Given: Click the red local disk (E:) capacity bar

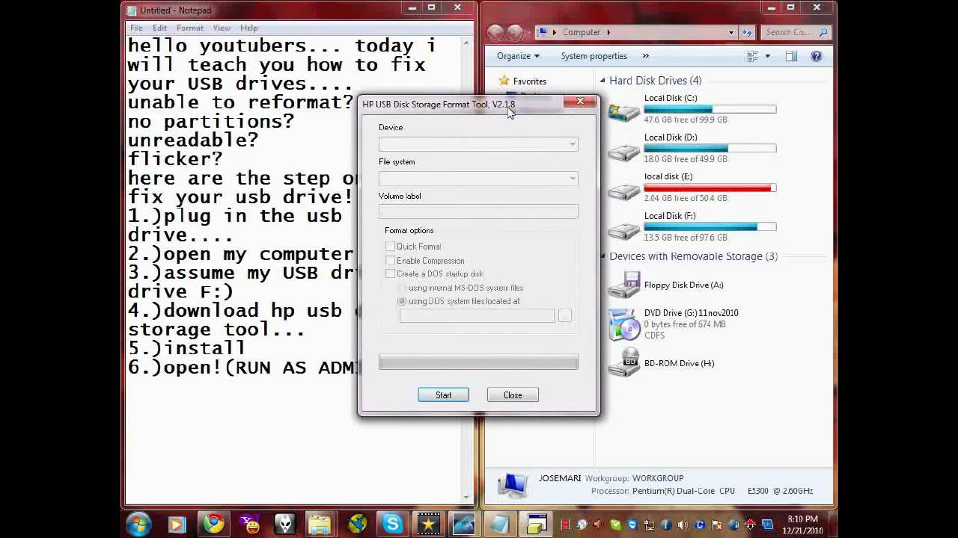Looking at the screenshot, I should pos(710,188).
